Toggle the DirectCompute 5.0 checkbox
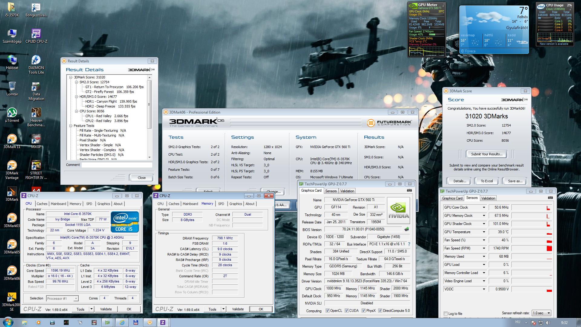Viewport: 581px width, 327px height. point(380,311)
